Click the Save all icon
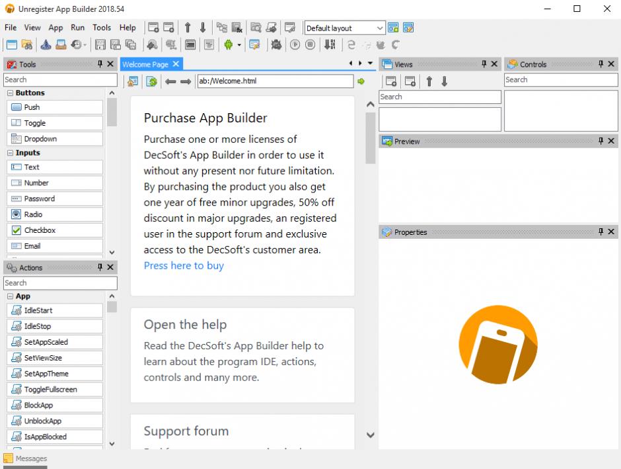621x469 pixels. [130, 45]
